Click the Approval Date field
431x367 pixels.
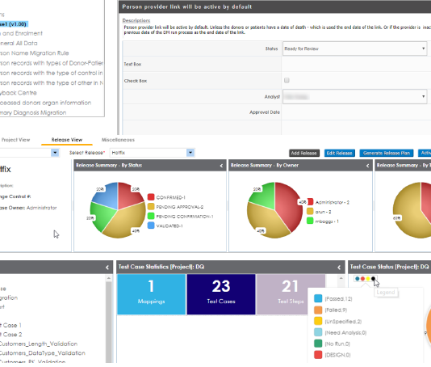[x=356, y=112]
